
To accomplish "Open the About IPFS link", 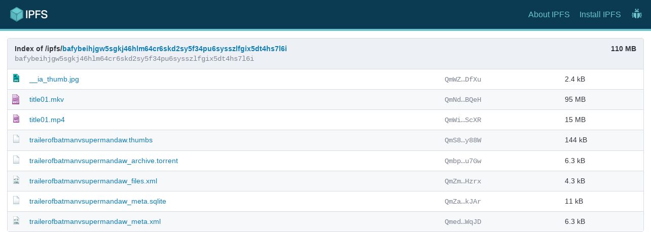I will [549, 14].
